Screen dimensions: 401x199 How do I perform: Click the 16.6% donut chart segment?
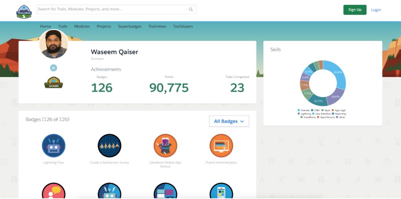pyautogui.click(x=336, y=96)
